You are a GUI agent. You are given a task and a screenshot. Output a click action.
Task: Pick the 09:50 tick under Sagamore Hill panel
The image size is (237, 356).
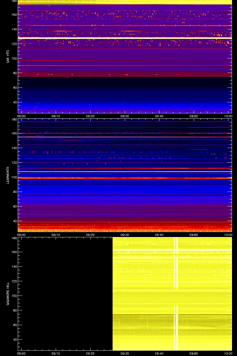click(x=194, y=353)
